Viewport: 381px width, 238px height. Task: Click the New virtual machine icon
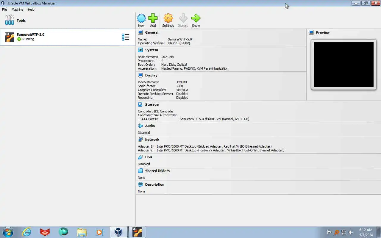141,18
